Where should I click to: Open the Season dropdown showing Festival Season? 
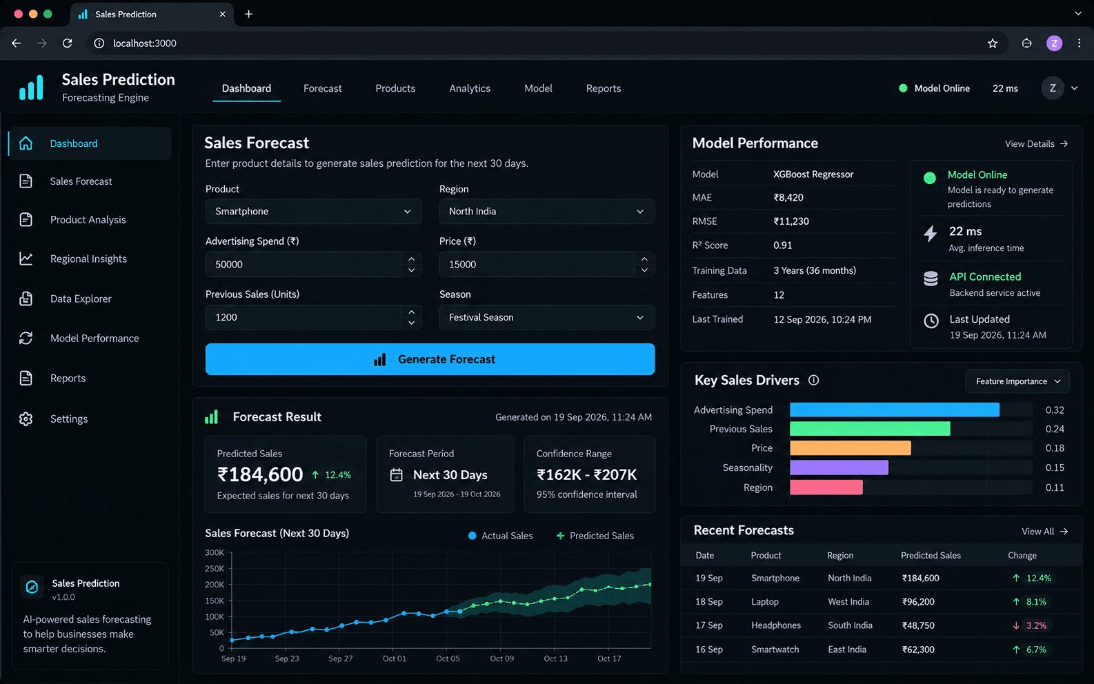point(547,317)
